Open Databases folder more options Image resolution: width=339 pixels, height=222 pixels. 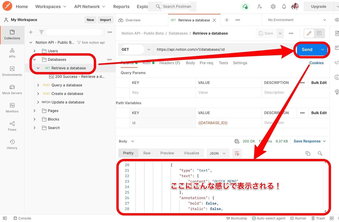tap(109, 60)
